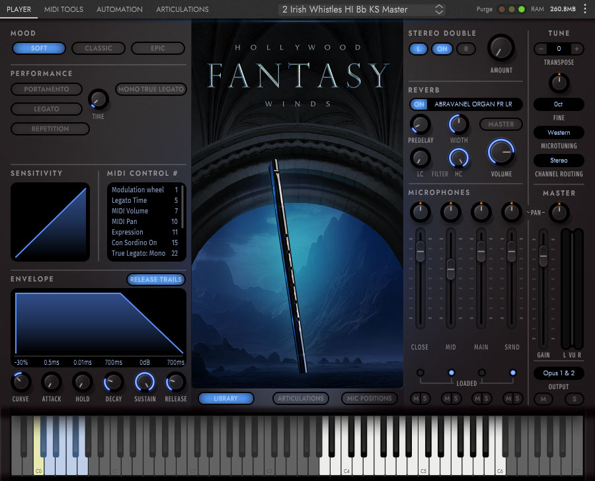The height and width of the screenshot is (481, 595).
Task: Select the Classic mood
Action: click(x=99, y=48)
